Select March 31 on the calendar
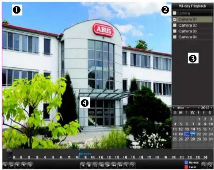 211,139
